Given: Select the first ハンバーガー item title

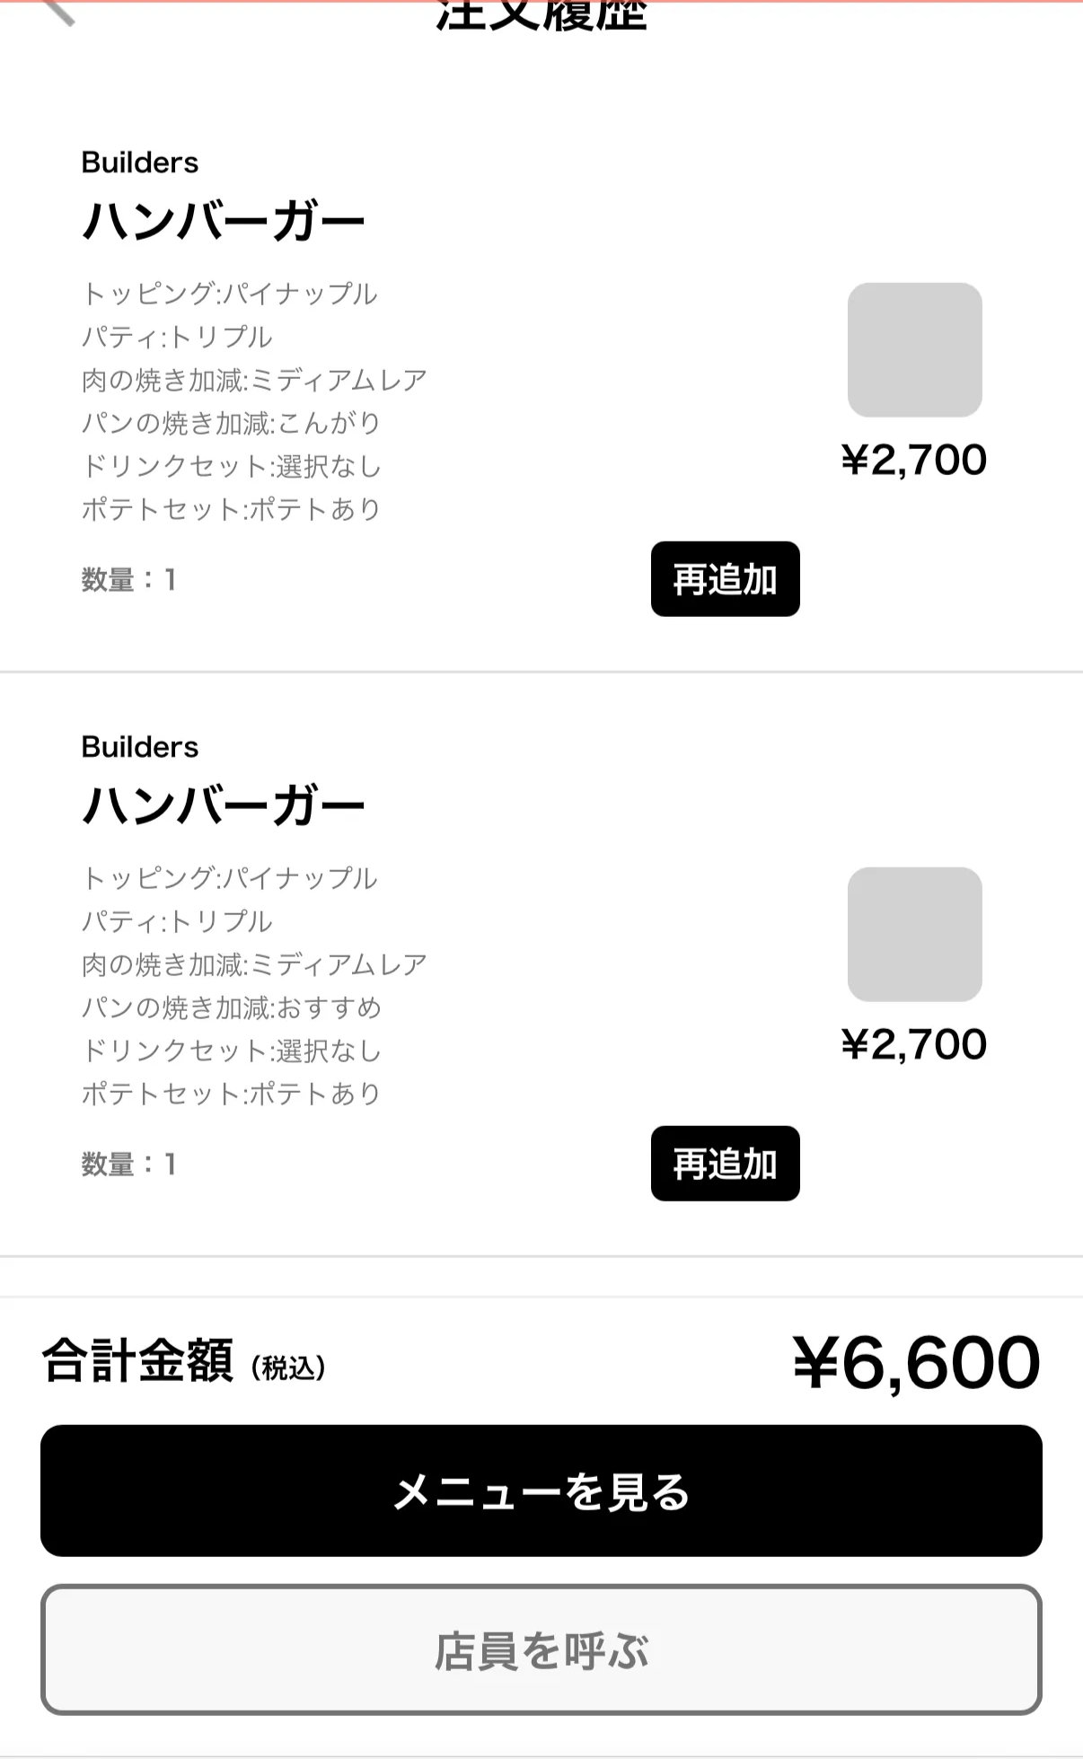Looking at the screenshot, I should coord(224,221).
